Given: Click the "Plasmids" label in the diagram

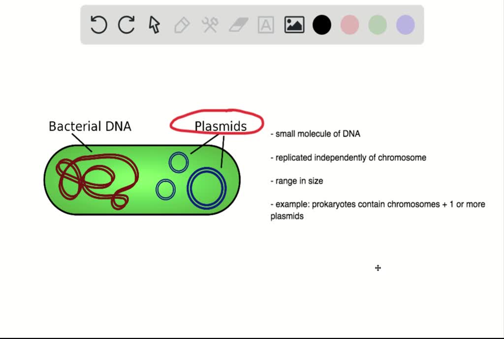Looking at the screenshot, I should click(220, 126).
